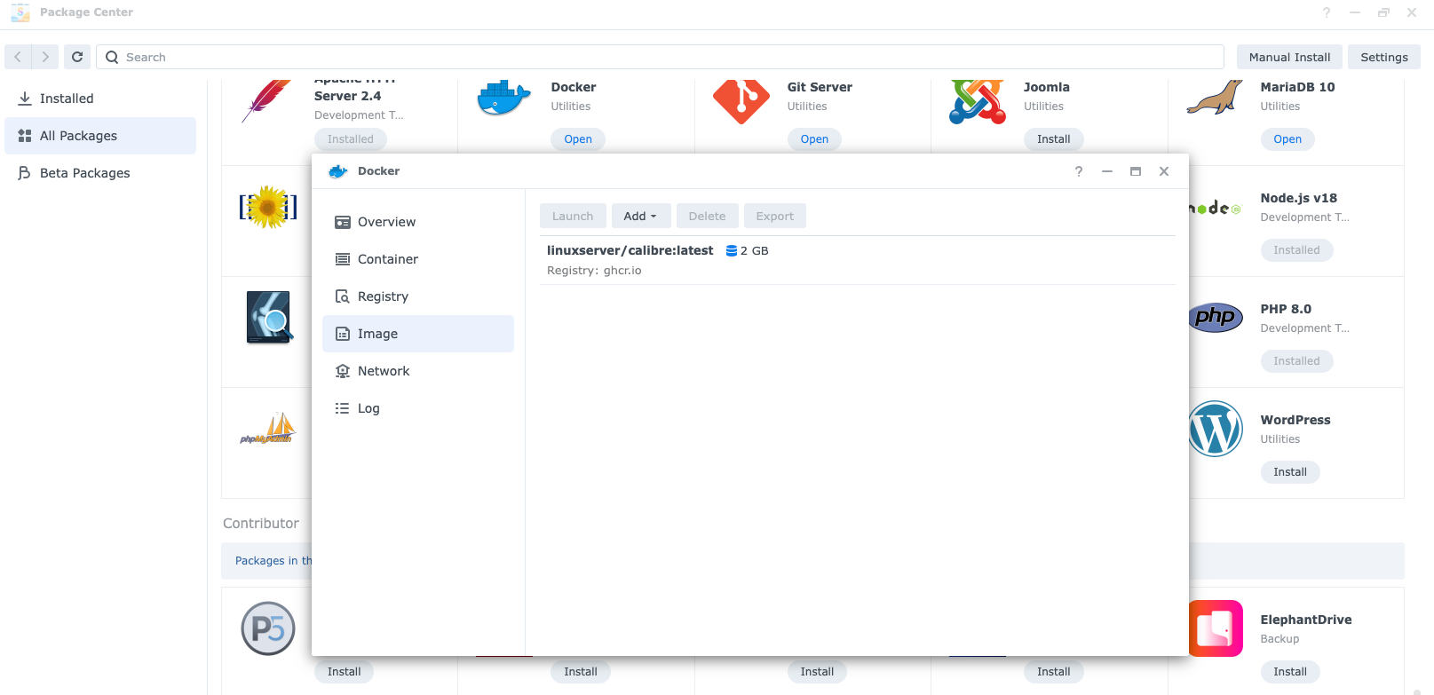Image resolution: width=1434 pixels, height=695 pixels.
Task: Install the P5 package
Action: (x=344, y=672)
